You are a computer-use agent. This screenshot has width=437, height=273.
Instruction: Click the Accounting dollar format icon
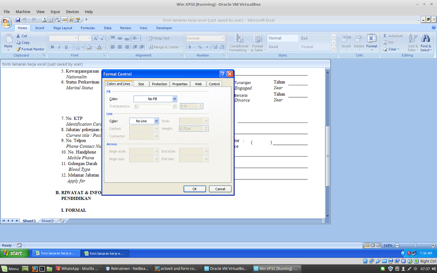click(190, 47)
